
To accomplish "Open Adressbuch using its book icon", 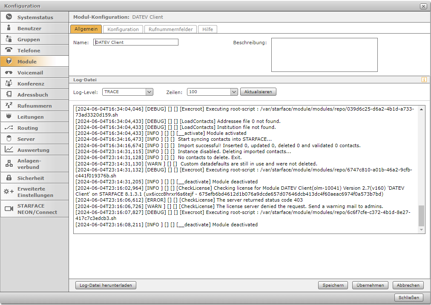I will click(9, 94).
